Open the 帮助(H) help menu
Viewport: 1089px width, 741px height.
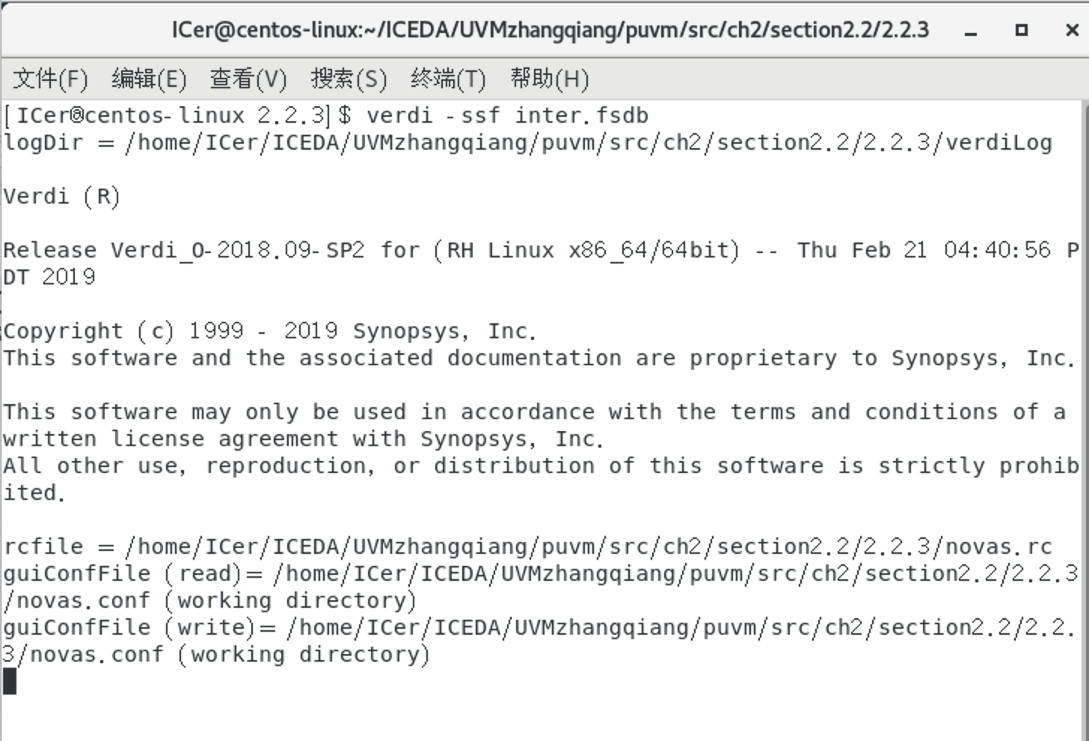click(x=548, y=79)
